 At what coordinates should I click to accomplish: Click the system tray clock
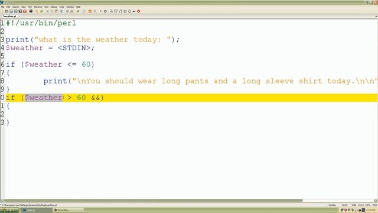coord(372,211)
